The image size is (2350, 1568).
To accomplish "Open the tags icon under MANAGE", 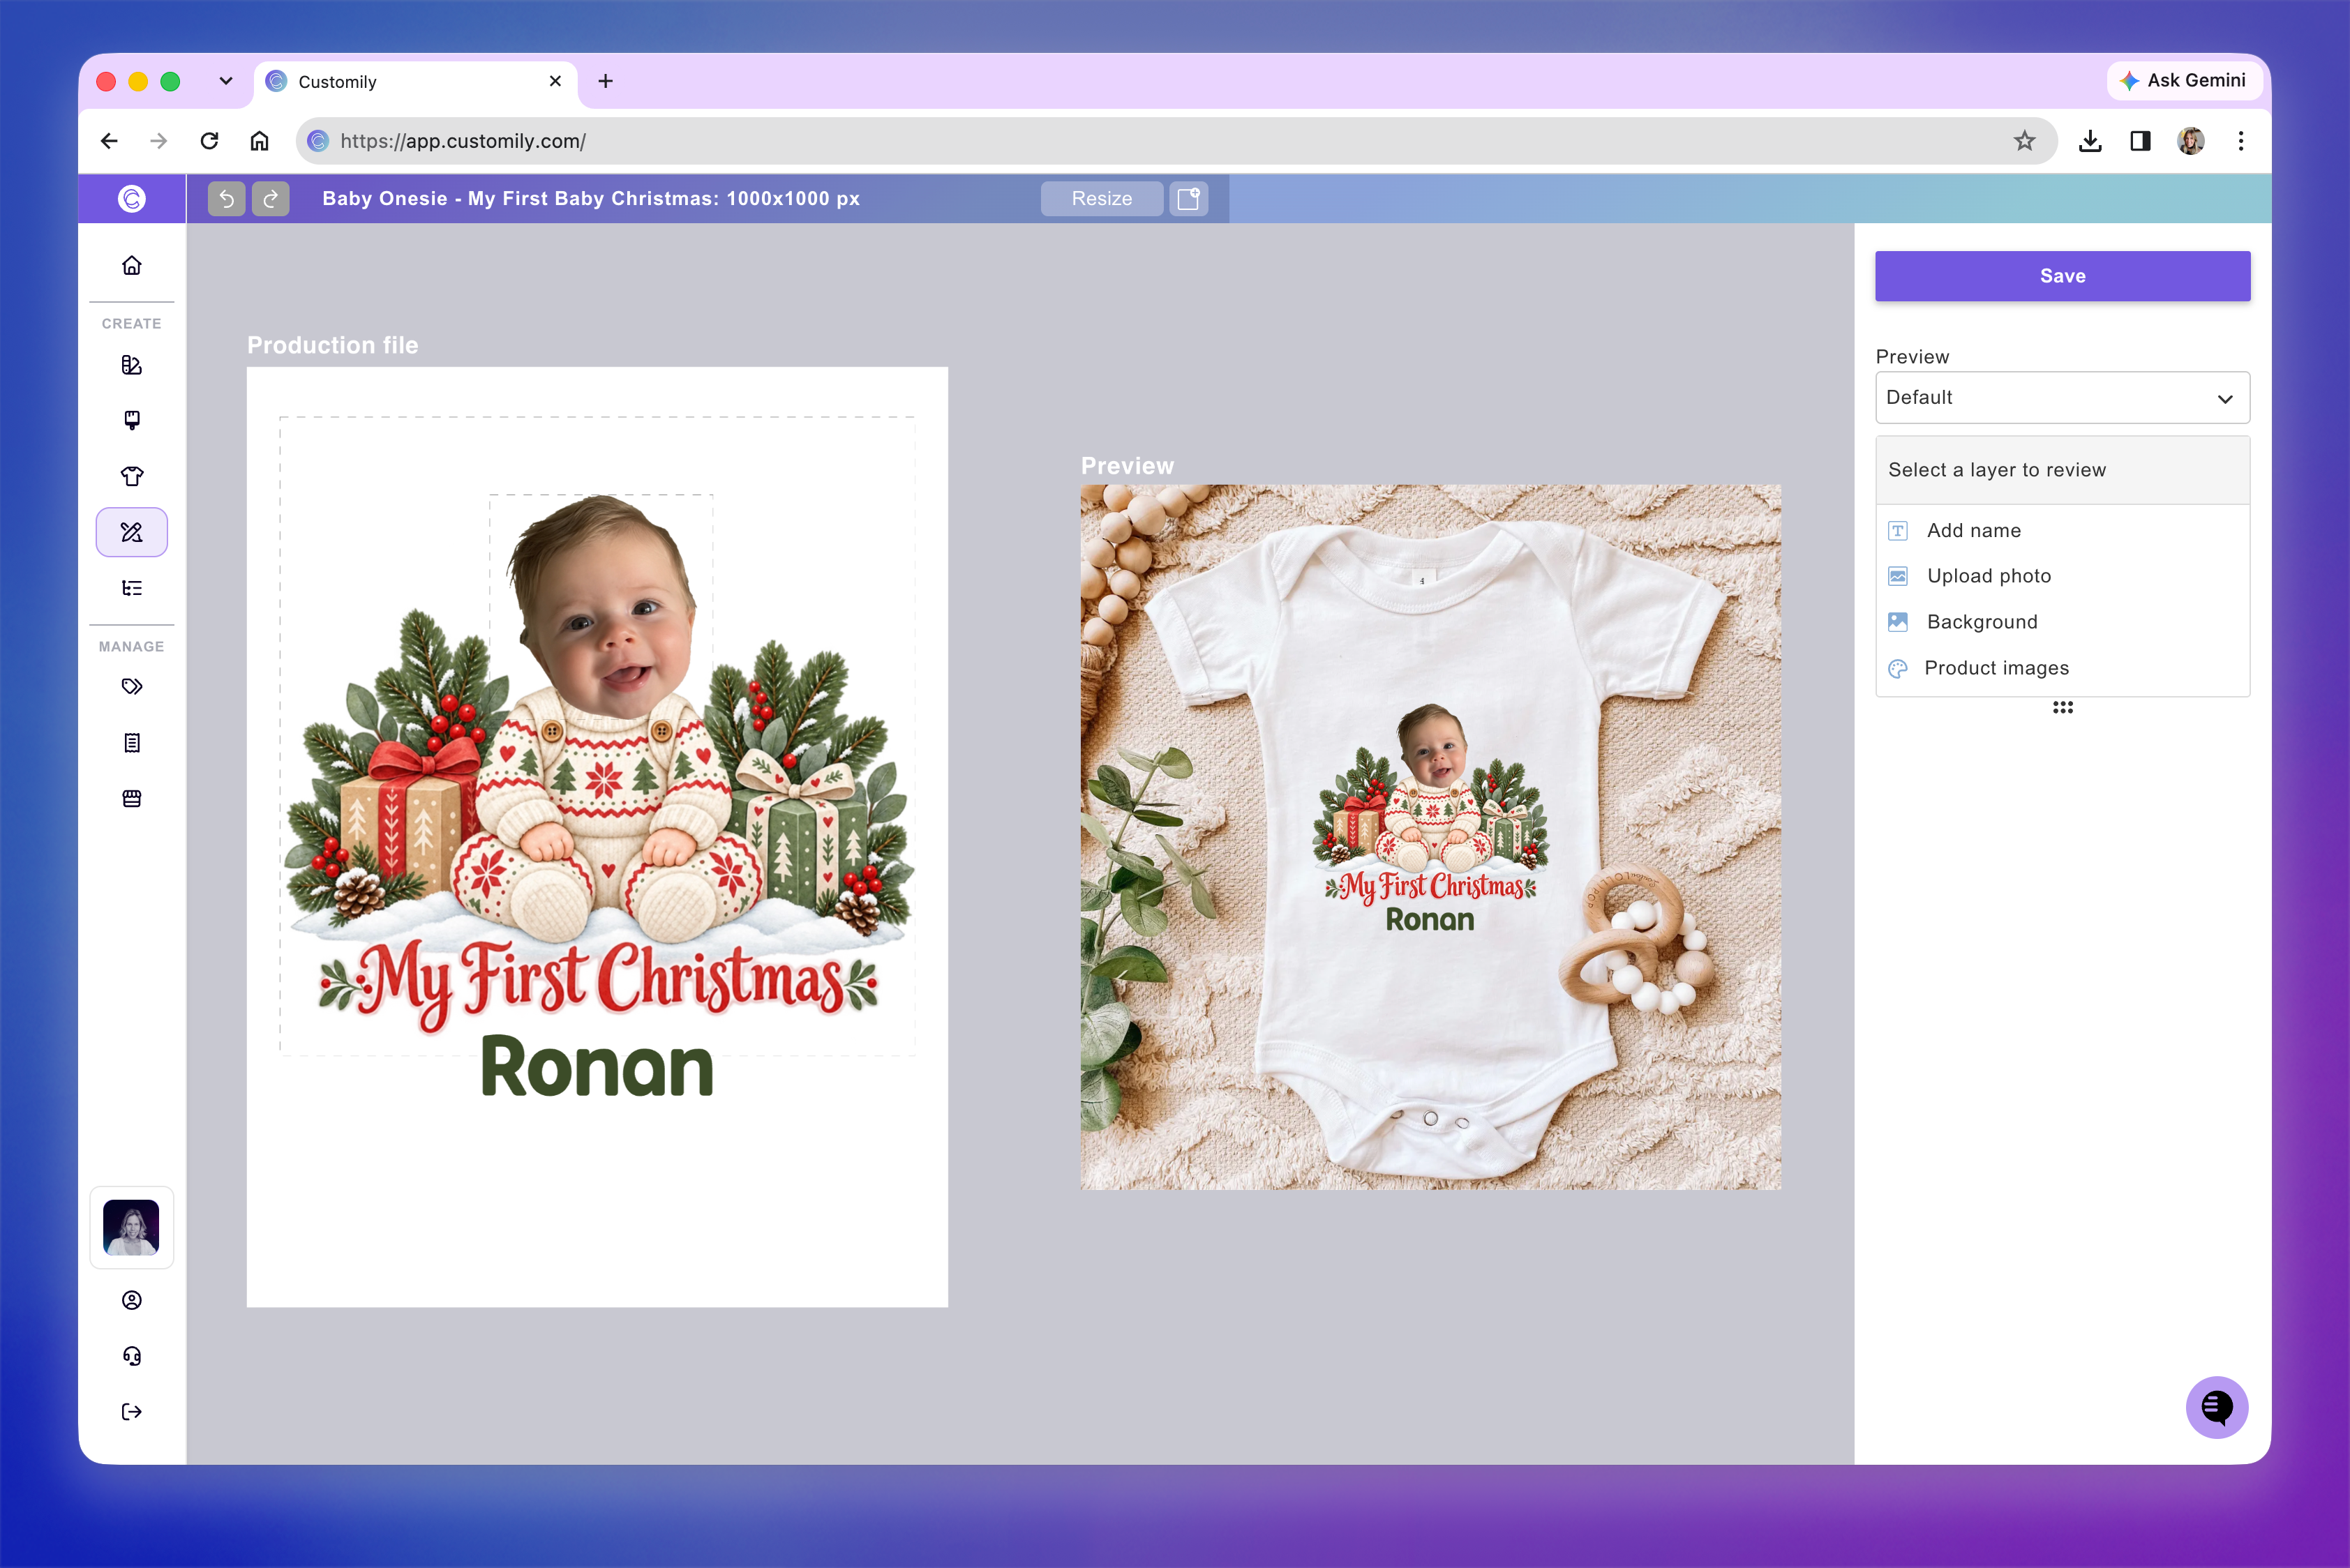I will [132, 686].
